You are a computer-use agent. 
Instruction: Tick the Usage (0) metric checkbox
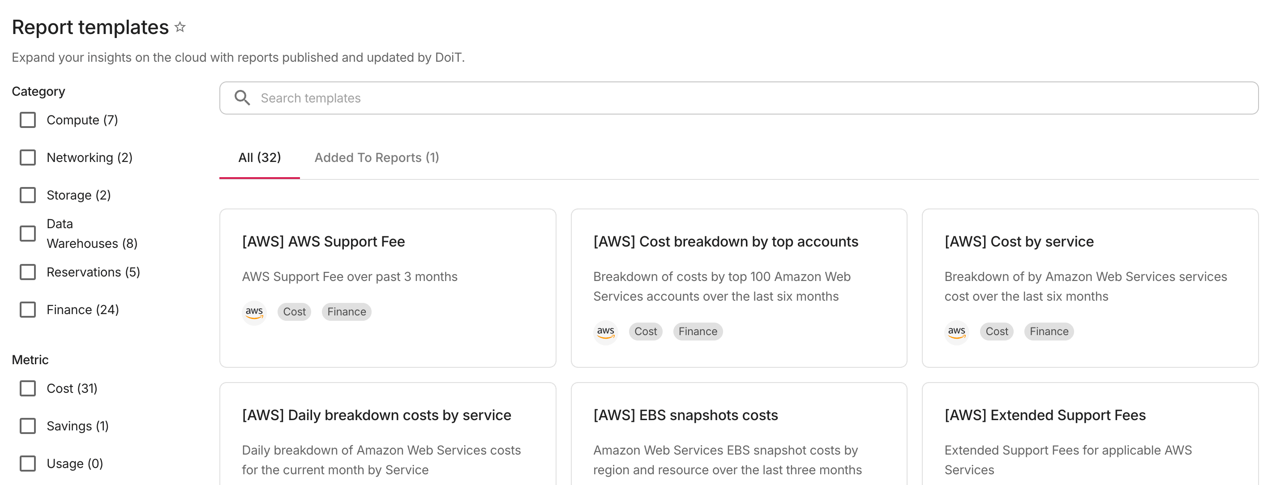(28, 464)
